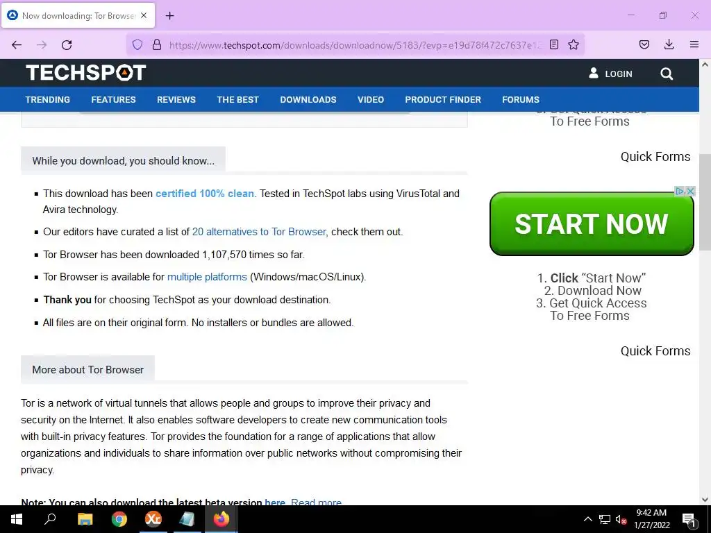Switch to Firefox in the taskbar
This screenshot has height=533, width=711.
click(221, 519)
